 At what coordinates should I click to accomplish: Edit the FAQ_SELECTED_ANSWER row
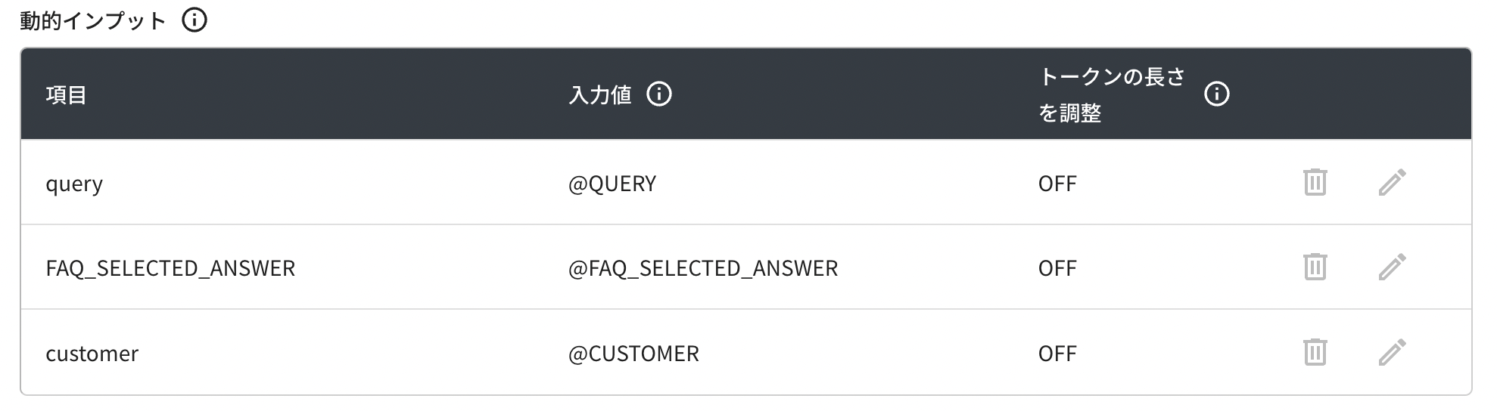[1392, 267]
